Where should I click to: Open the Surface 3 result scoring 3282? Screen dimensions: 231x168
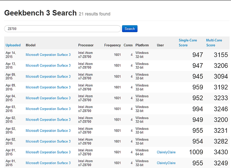pos(48,141)
